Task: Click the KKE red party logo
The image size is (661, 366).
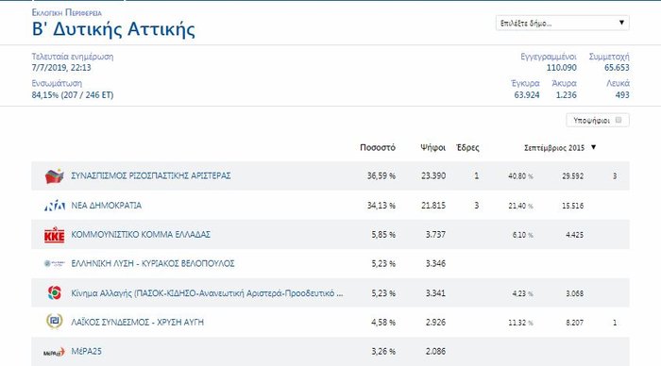Action: pos(55,235)
